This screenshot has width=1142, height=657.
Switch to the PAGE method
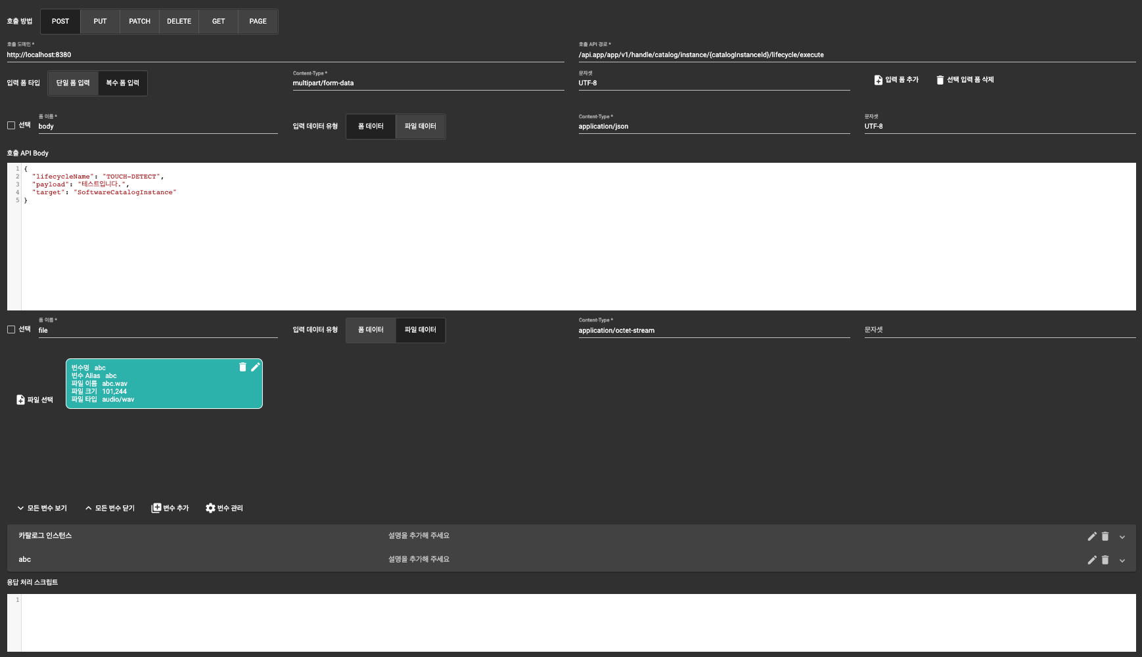point(258,21)
